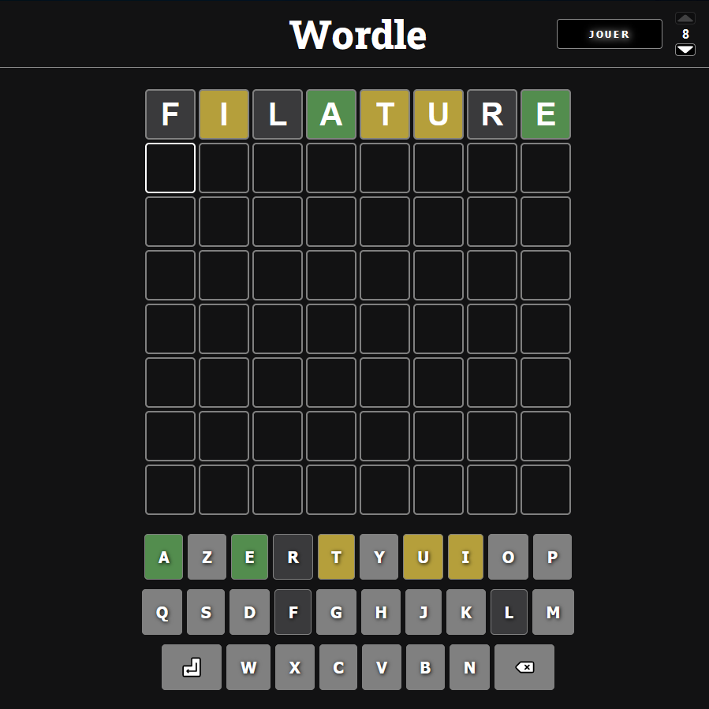Tap the V key on the keyboard
This screenshot has width=709, height=709.
pos(382,667)
